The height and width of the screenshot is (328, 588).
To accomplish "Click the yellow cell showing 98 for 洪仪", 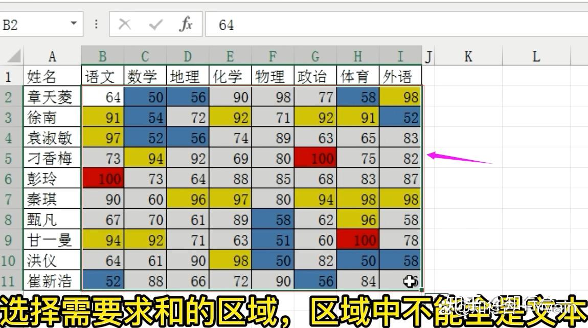I will (230, 260).
